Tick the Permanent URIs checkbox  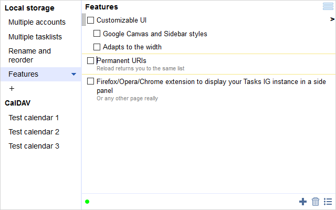coord(91,61)
